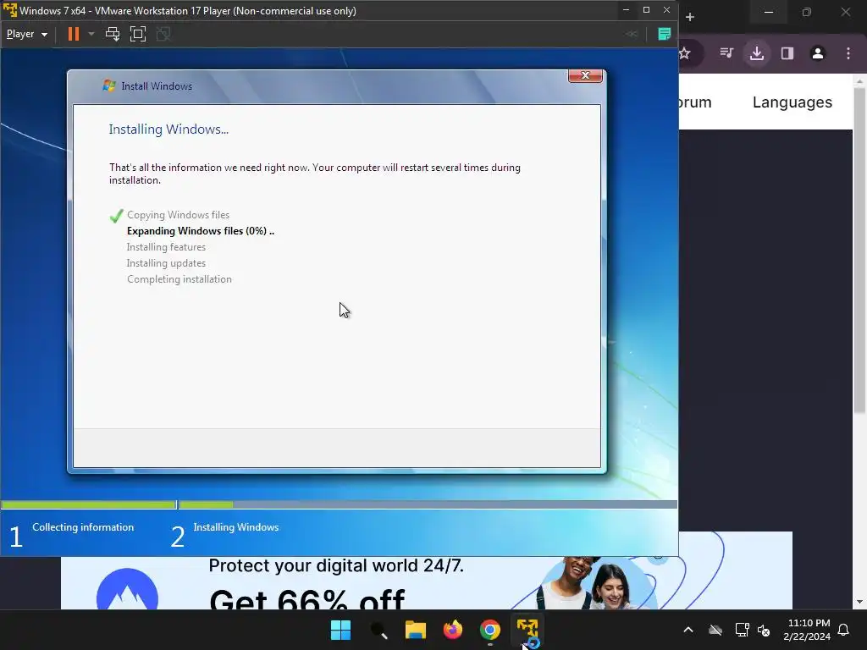
Task: Click the NordVPN mountain logo in the ad
Action: pos(127,590)
